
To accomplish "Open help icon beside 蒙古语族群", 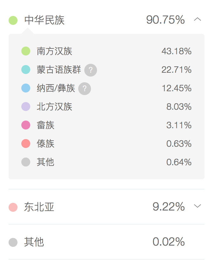I will 91,70.
